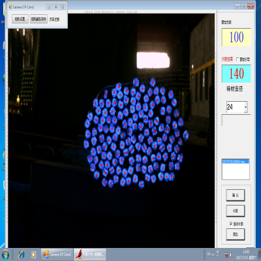Screen dimensions: 261x261
Task: Open the Windows Start menu orb
Action: (5, 254)
